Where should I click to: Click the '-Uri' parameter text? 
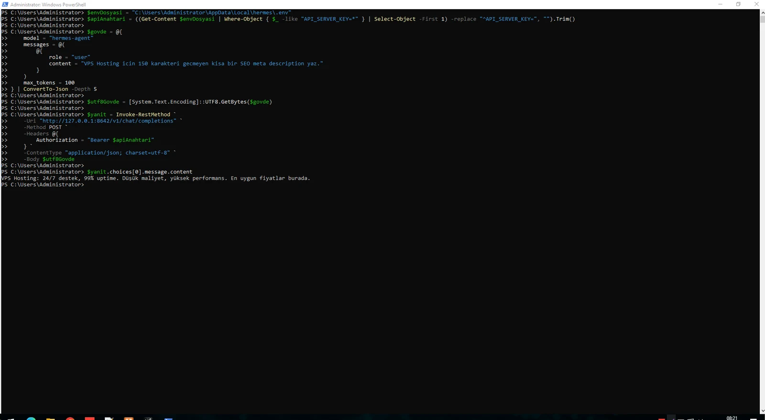point(30,121)
